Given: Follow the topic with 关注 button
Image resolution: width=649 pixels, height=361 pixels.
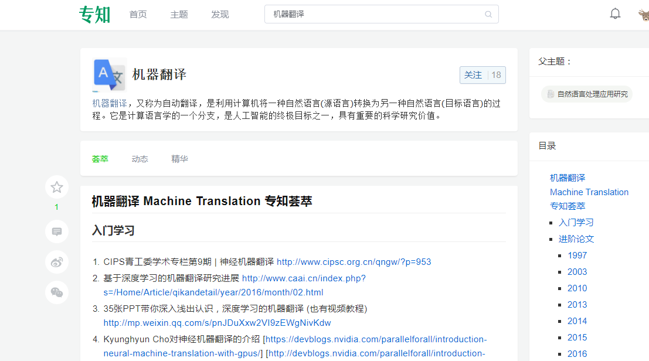Looking at the screenshot, I should point(473,74).
